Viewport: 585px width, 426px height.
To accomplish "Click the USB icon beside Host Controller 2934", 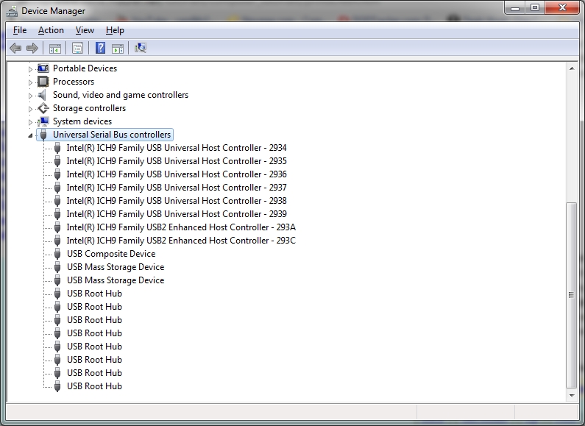I will tap(57, 148).
